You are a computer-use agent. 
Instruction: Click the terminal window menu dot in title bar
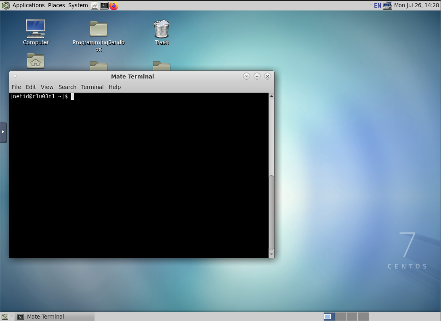pos(15,76)
